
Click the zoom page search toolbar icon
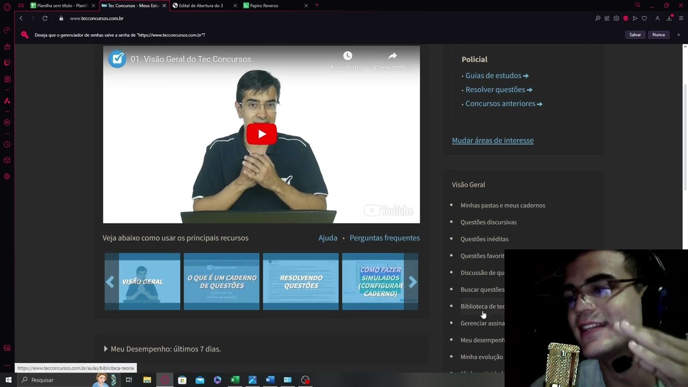(598, 18)
